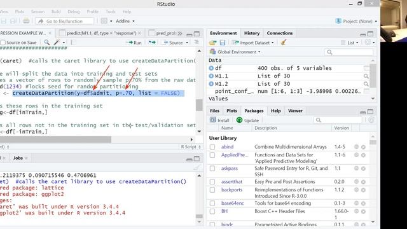Click the re-run previous code icon
Viewport: 407px width, 229px height.
point(152,43)
